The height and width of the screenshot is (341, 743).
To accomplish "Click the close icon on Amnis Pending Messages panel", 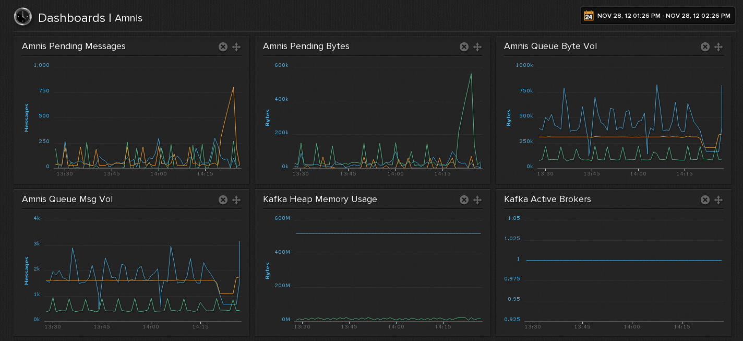I will [223, 46].
